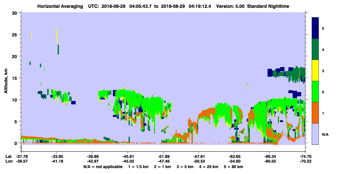Click latitude value -45.91
Image resolution: width=339 pixels, height=174 pixels.
coord(128,157)
